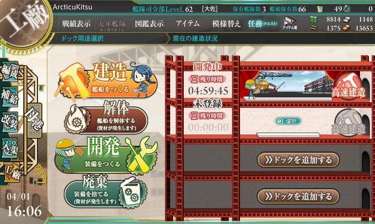This screenshot has width=375, height=224.
Task: Start 建造 ship construction
Action: pyautogui.click(x=105, y=80)
